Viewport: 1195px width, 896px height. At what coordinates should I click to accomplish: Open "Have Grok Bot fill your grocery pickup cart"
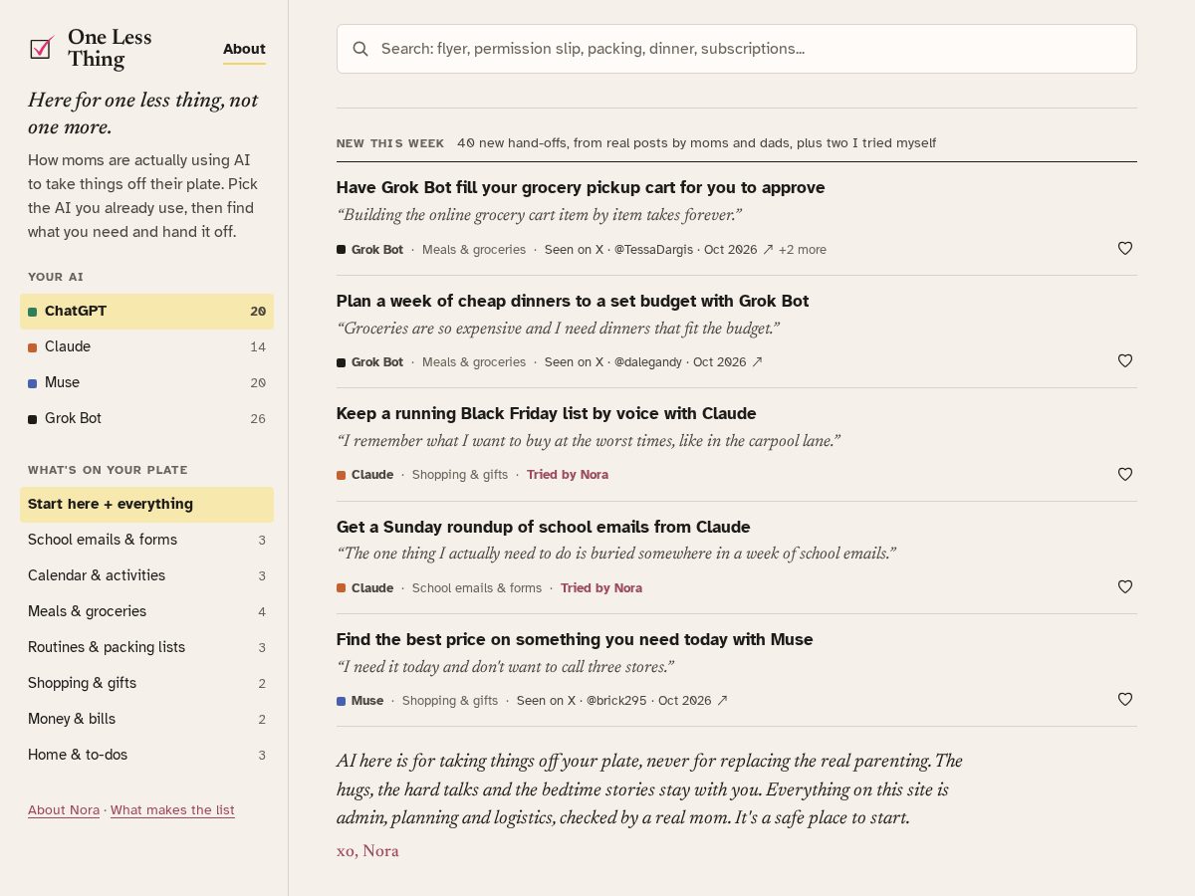pos(581,188)
